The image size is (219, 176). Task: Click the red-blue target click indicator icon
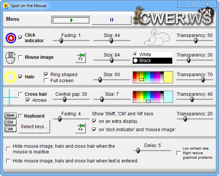coord(11,38)
